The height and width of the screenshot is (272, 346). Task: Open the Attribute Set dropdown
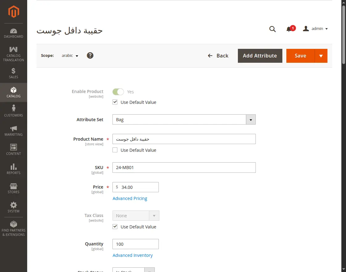[251, 119]
